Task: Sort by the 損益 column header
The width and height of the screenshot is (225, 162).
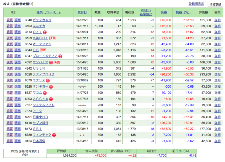Action: pyautogui.click(x=164, y=12)
